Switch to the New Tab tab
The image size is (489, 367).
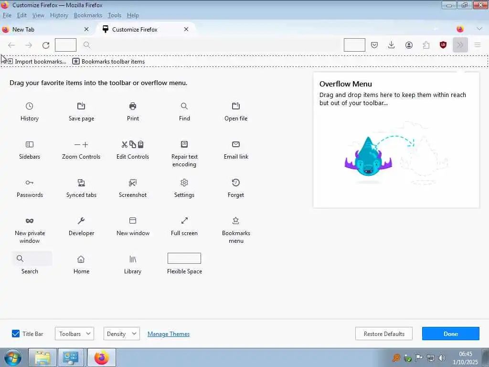[x=47, y=29]
